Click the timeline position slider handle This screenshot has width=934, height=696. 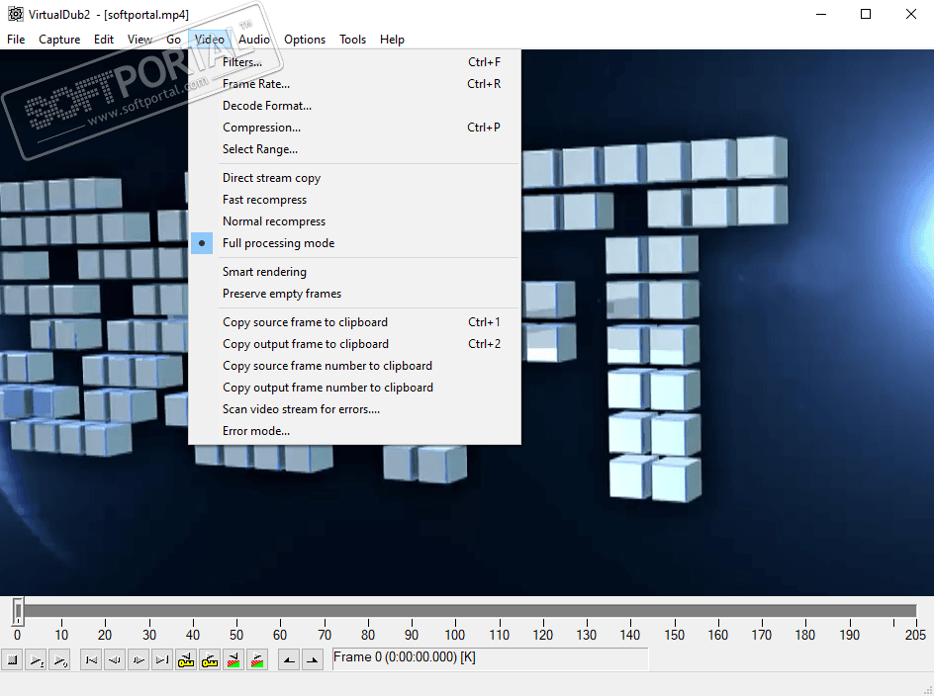point(18,611)
